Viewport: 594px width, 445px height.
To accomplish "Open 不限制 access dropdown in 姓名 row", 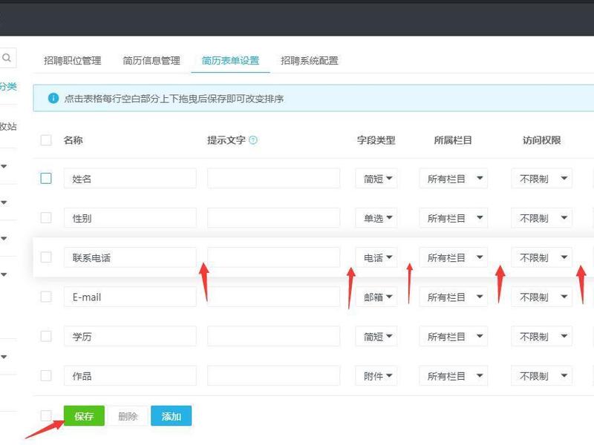I will [542, 179].
